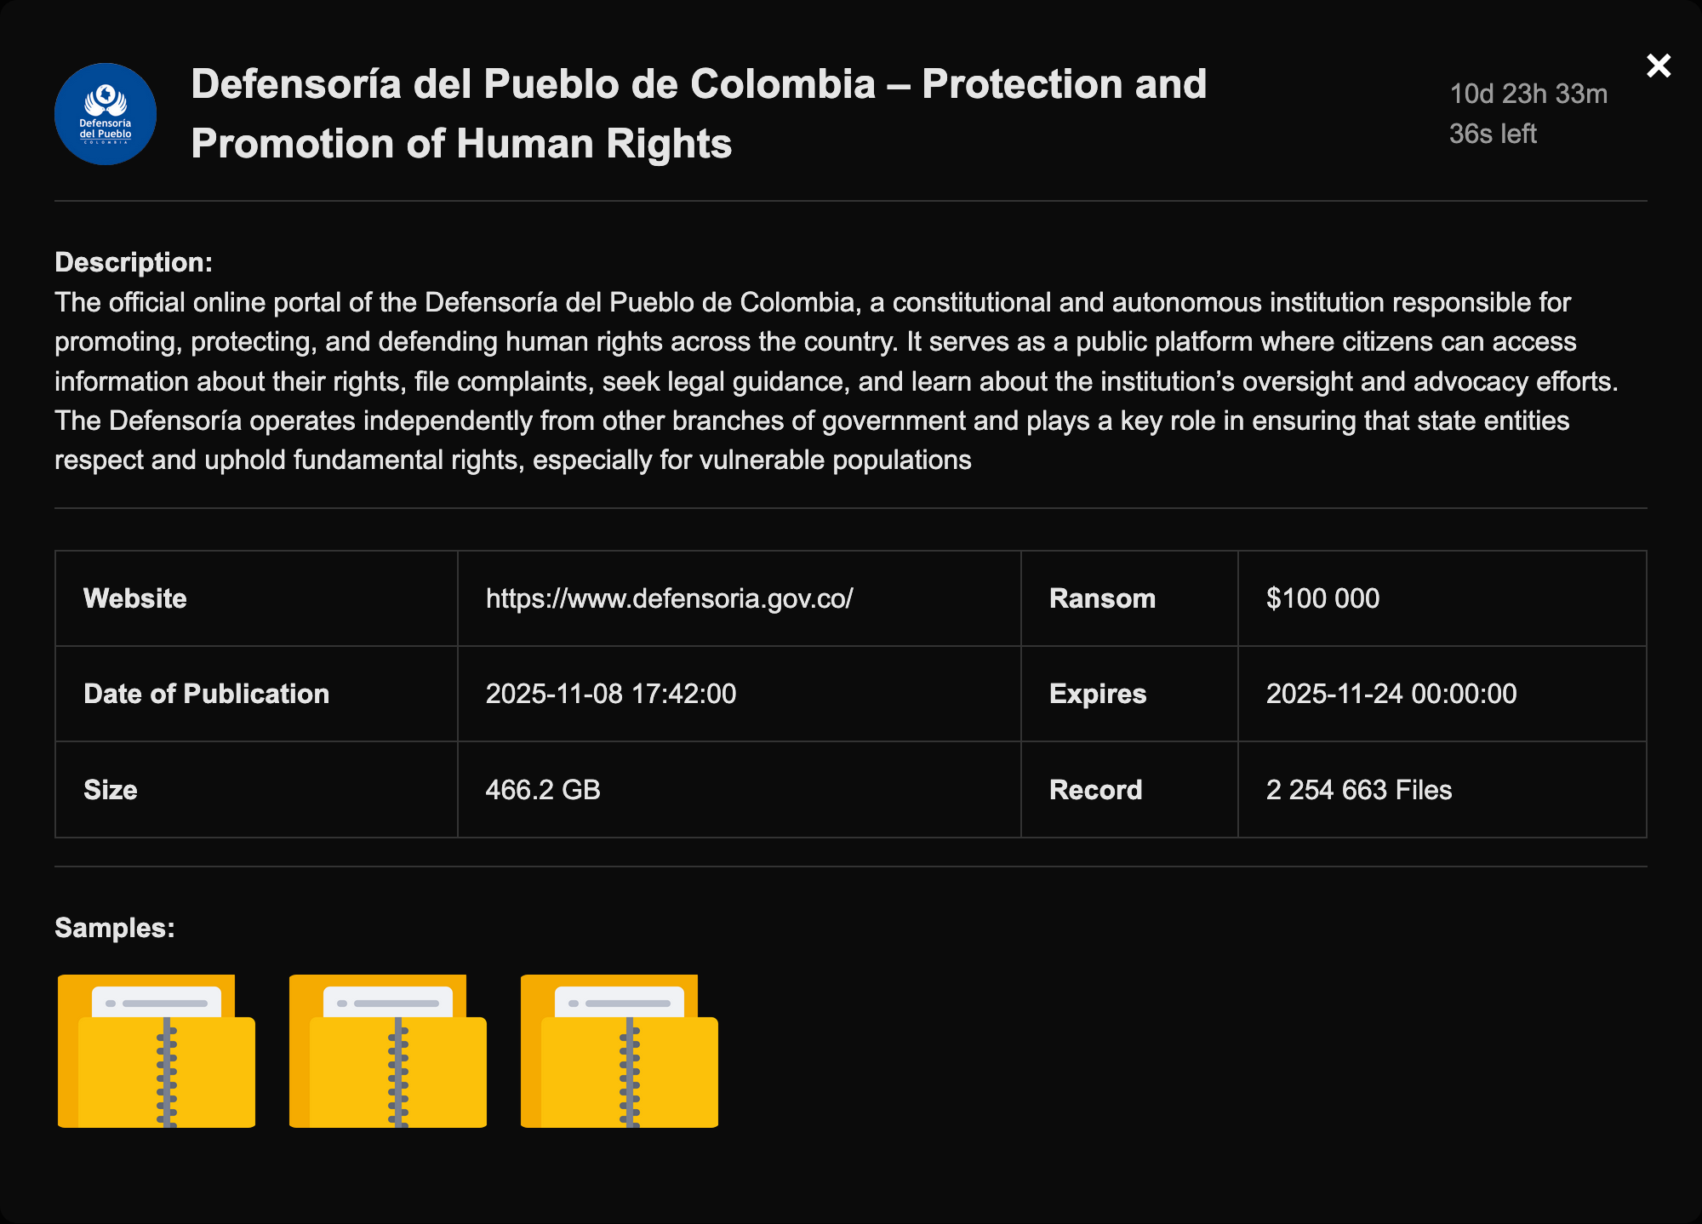The image size is (1702, 1224).
Task: Click the Website label cell
Action: point(135,598)
